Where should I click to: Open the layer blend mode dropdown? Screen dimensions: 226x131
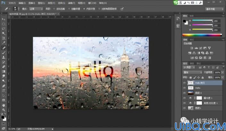(x=192, y=73)
